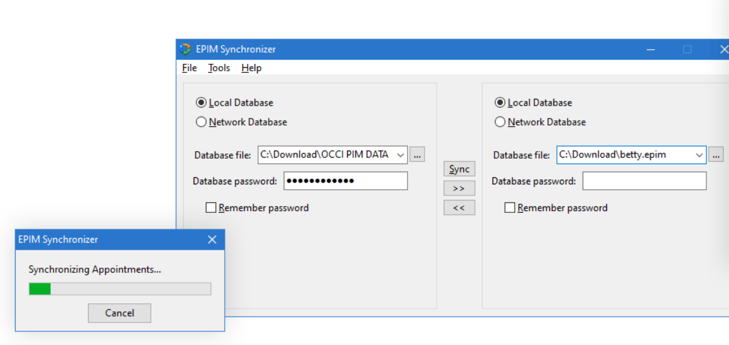Screen dimensions: 729x345
Task: Select Local Database in the left panel
Action: click(x=201, y=102)
